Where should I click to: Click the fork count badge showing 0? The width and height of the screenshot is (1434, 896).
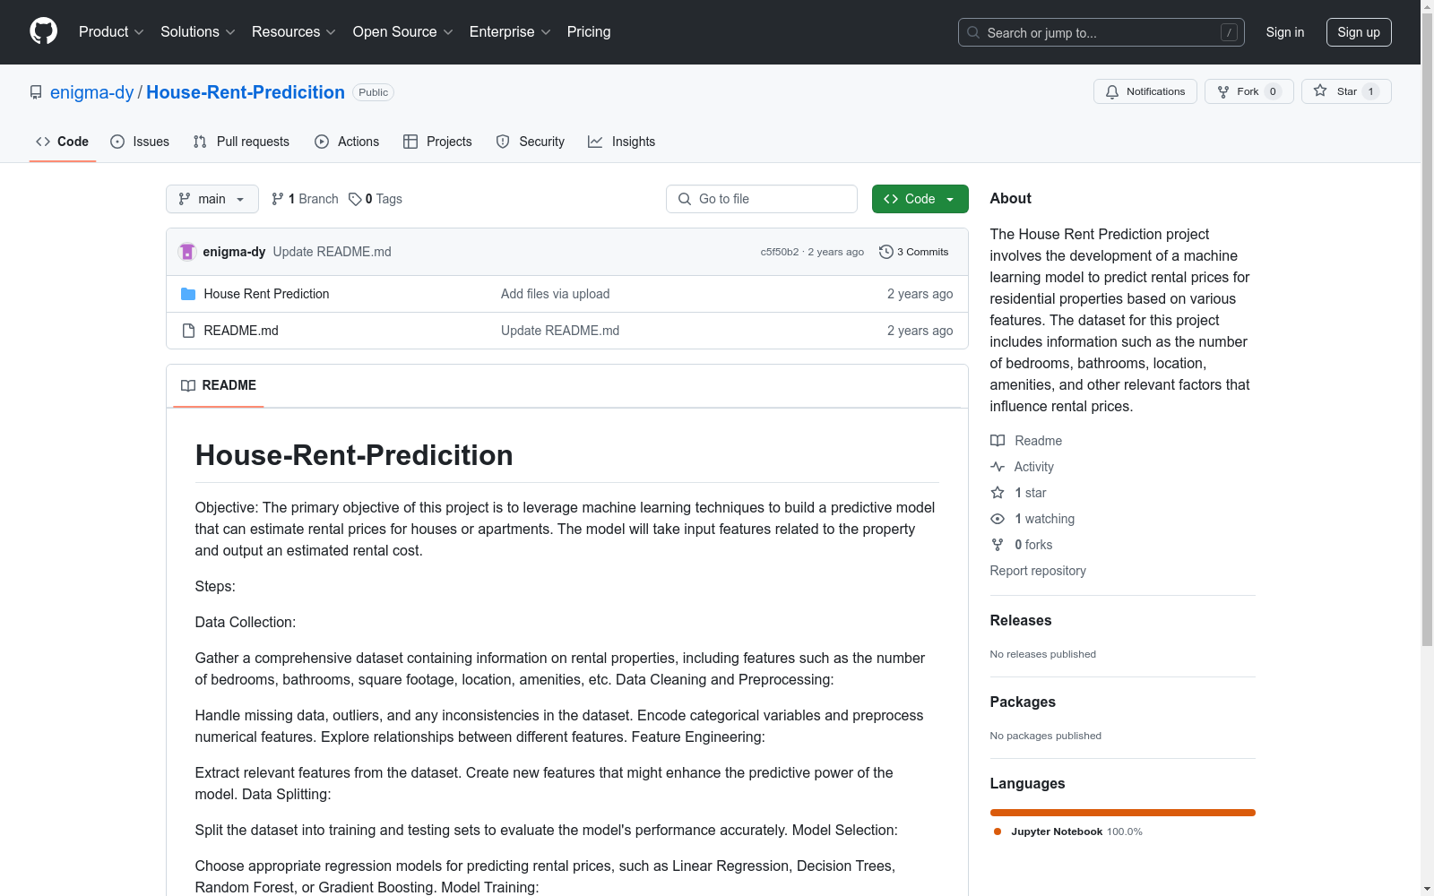click(x=1273, y=91)
